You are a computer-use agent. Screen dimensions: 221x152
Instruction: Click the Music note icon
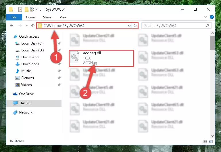coord(18,71)
